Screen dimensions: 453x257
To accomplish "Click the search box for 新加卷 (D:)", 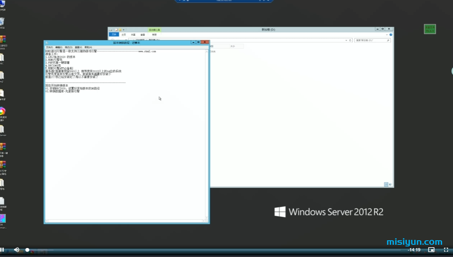I will 373,40.
